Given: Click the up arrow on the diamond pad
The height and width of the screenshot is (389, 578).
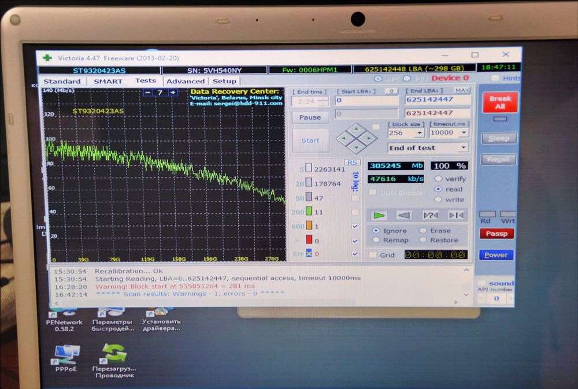Looking at the screenshot, I should 356,129.
